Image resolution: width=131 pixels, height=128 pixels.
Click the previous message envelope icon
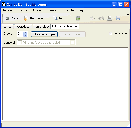click(x=101, y=18)
